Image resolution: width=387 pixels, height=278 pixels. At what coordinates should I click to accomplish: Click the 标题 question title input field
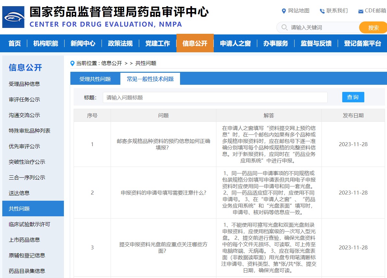click(x=215, y=97)
